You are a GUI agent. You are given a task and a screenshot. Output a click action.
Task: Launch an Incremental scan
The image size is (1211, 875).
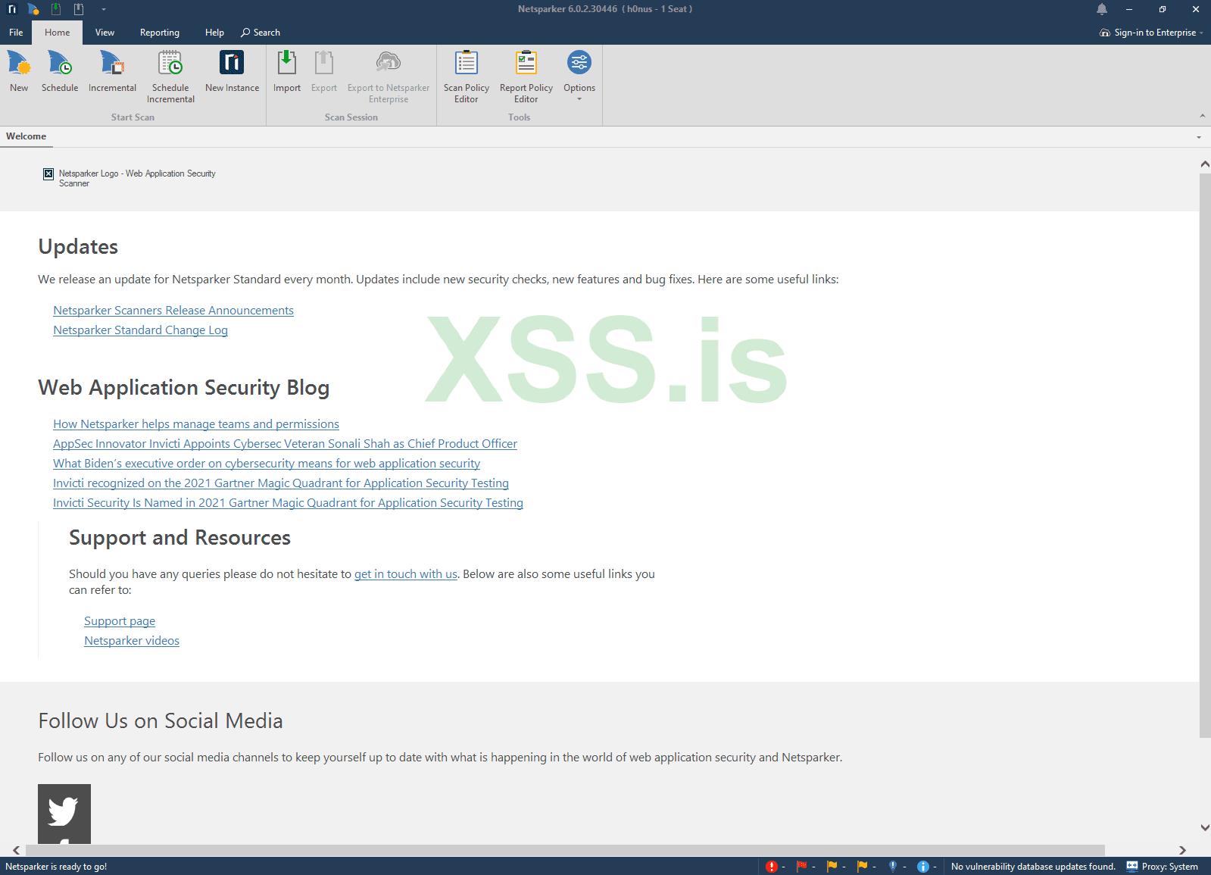pos(112,71)
